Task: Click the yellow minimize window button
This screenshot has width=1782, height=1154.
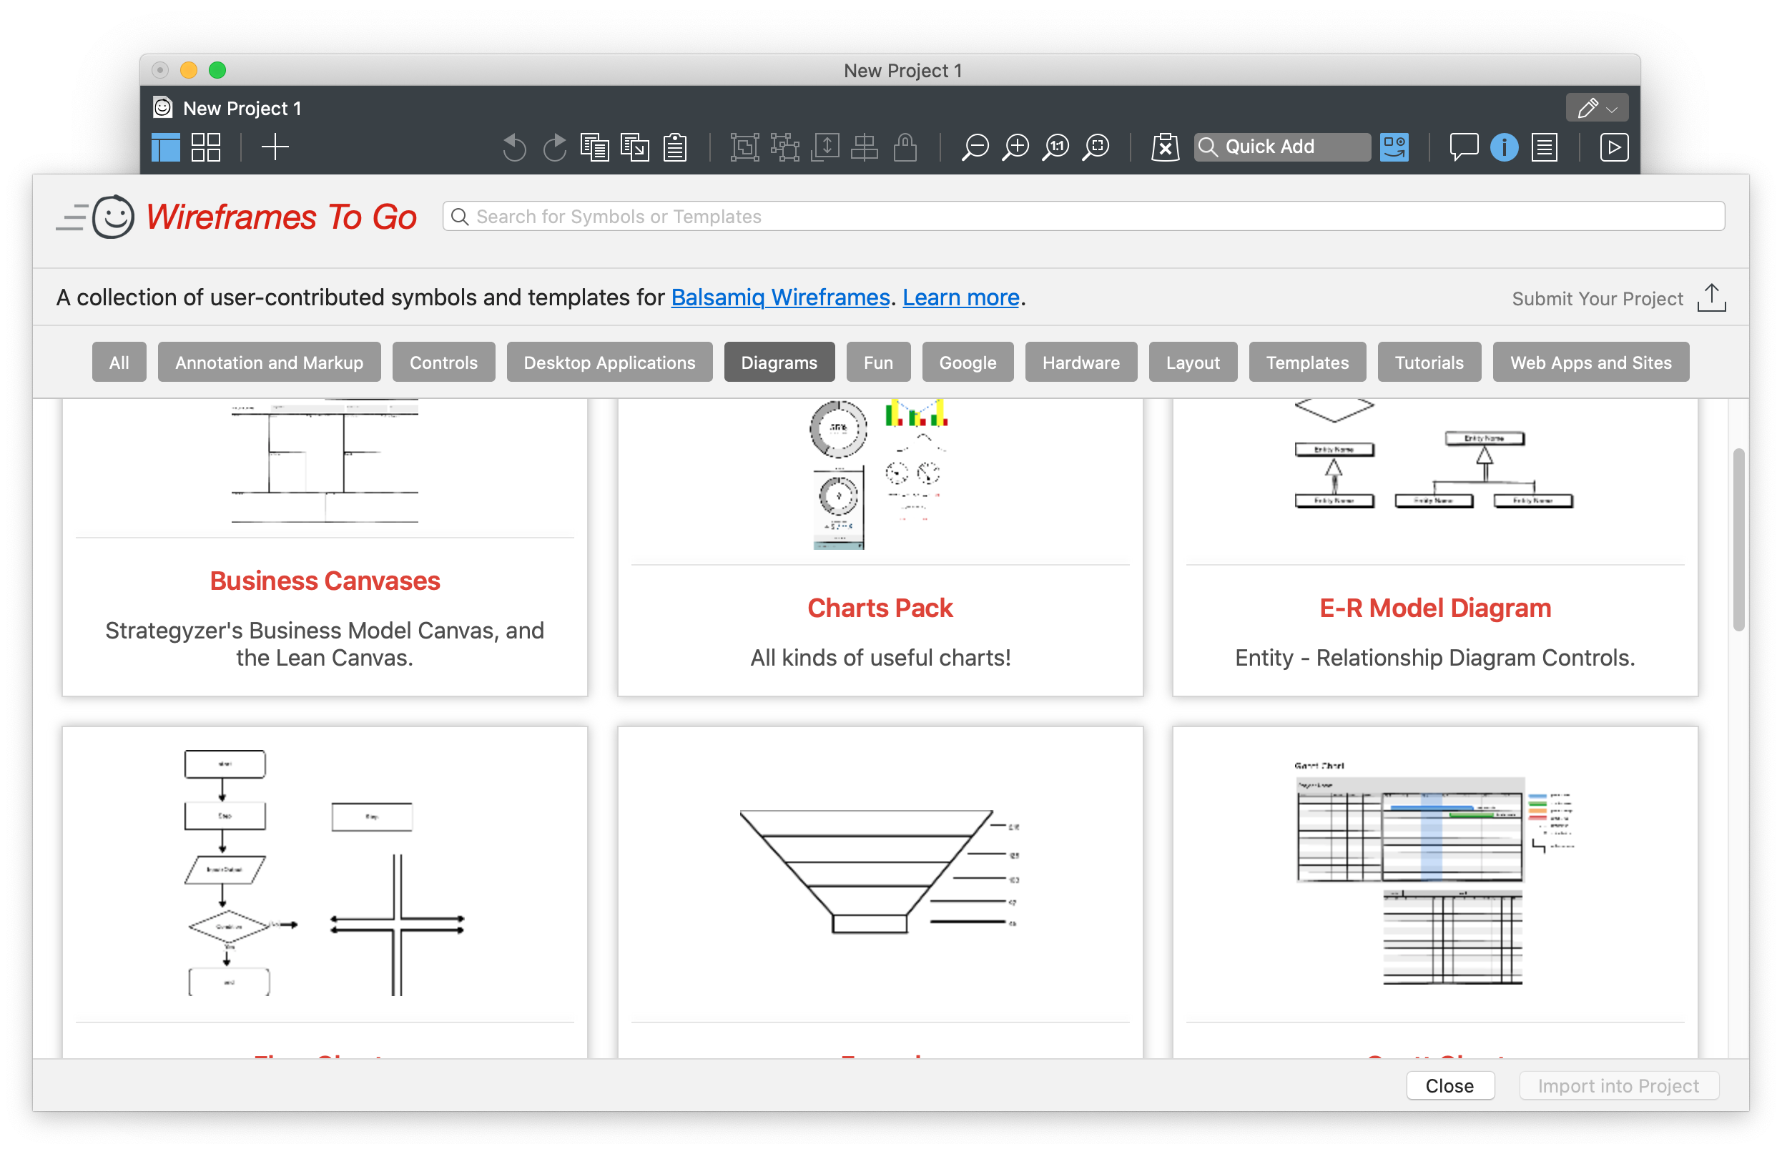Action: click(189, 69)
